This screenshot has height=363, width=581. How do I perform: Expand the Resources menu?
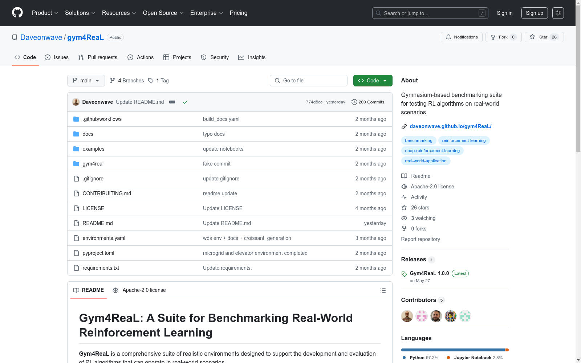point(119,13)
